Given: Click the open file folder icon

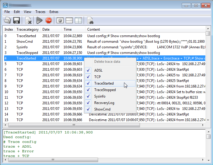Looking at the screenshot, I should 7,20.
